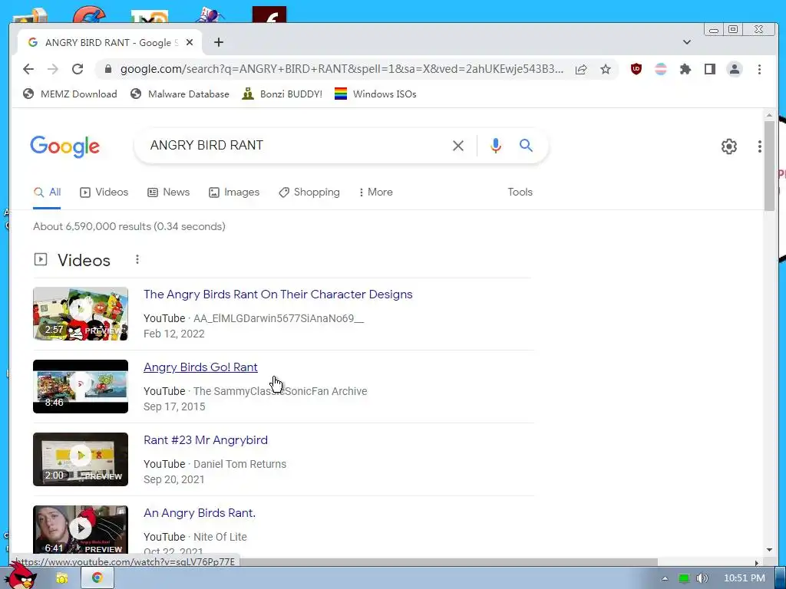Play the 2:00 video thumbnail
This screenshot has width=786, height=589.
tap(81, 459)
